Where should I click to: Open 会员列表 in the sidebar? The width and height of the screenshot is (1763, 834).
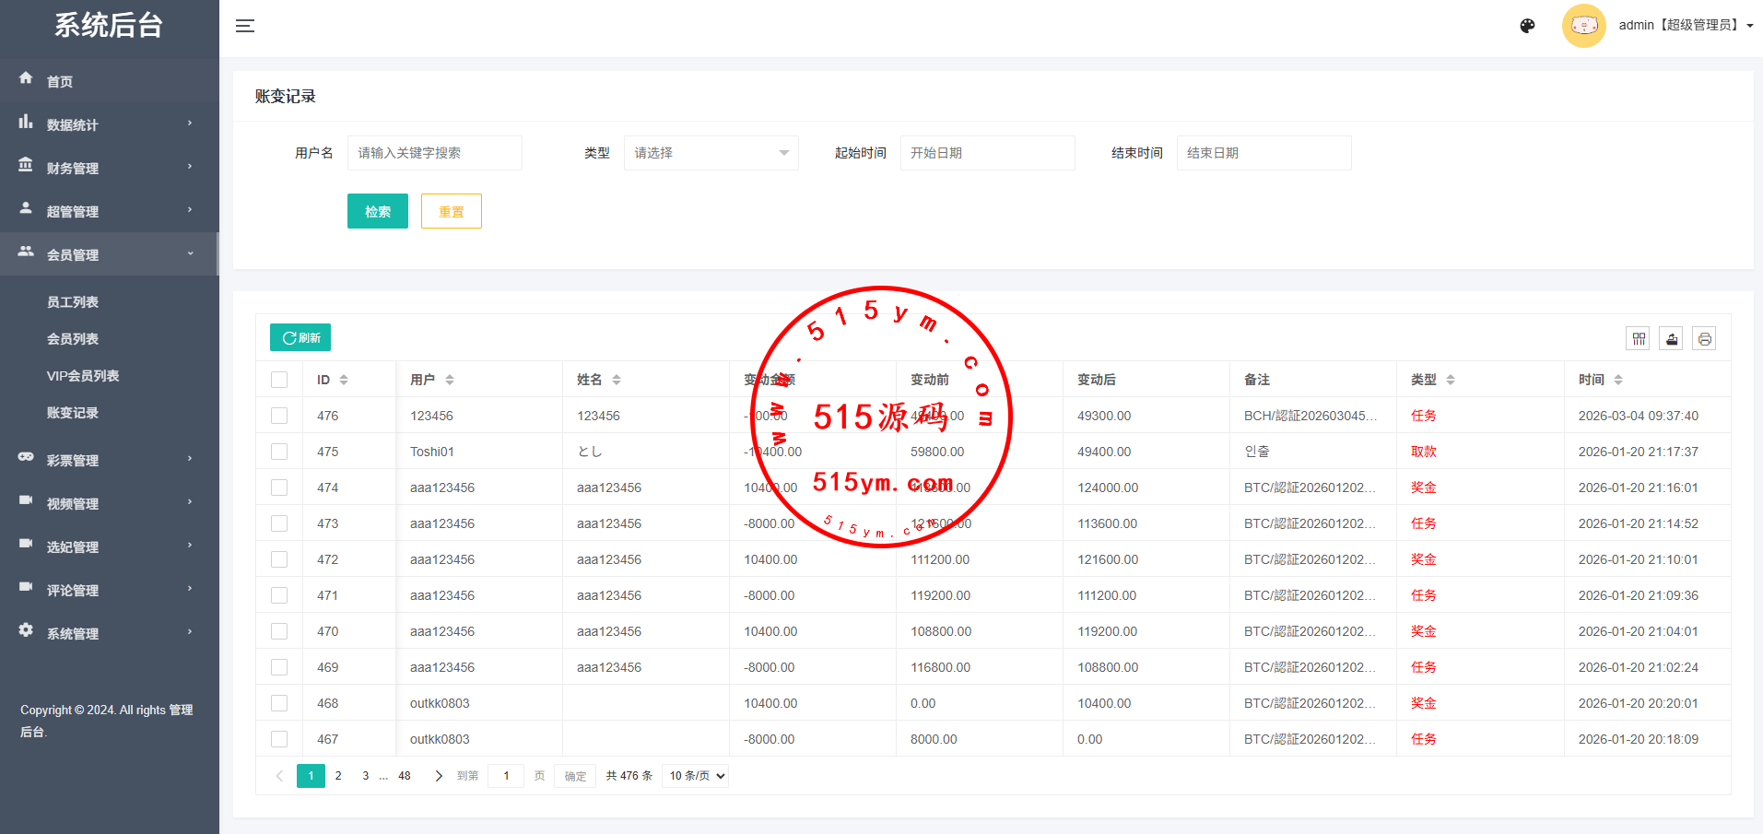click(73, 339)
